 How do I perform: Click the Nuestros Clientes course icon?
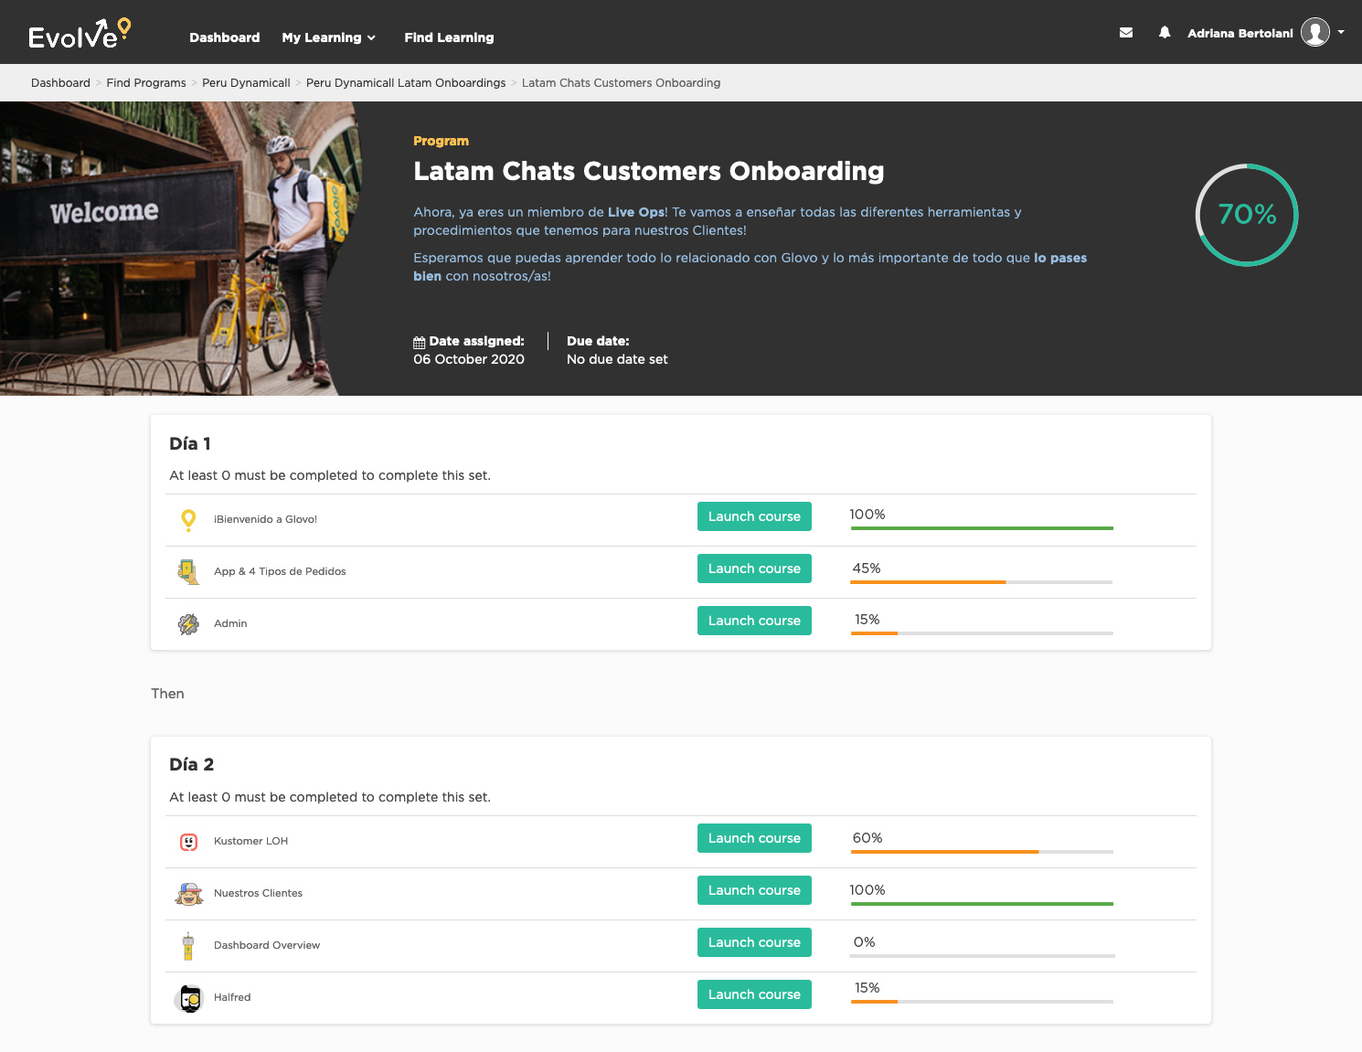(188, 894)
